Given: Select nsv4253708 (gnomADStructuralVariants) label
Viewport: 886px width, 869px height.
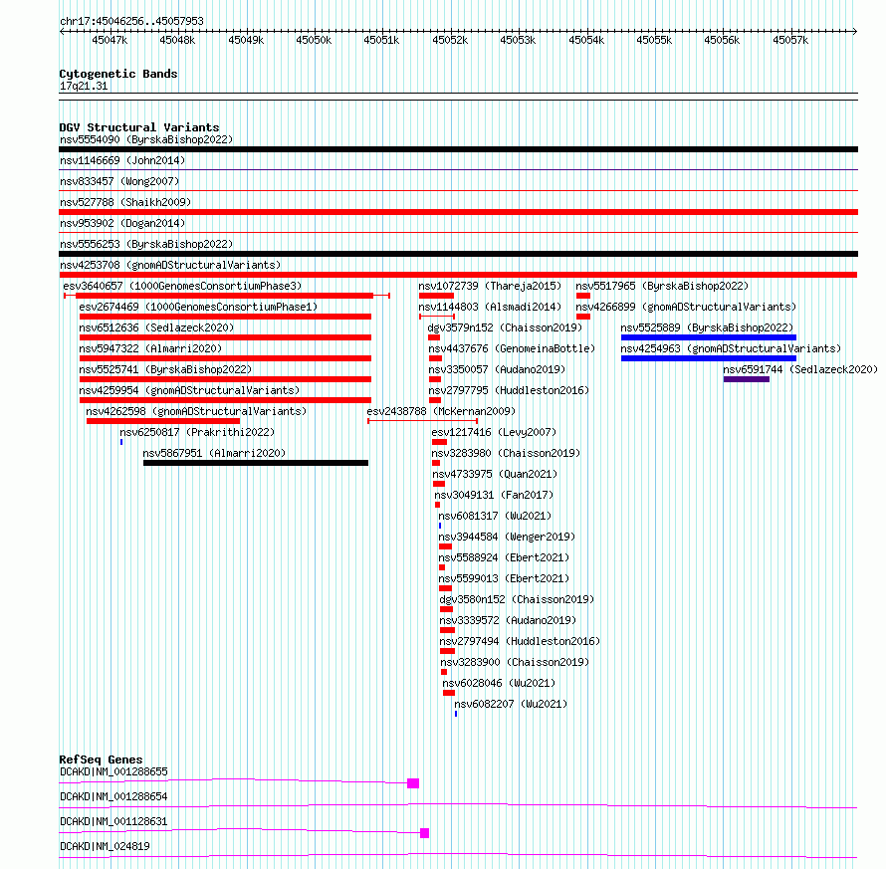Looking at the screenshot, I should click(x=170, y=265).
